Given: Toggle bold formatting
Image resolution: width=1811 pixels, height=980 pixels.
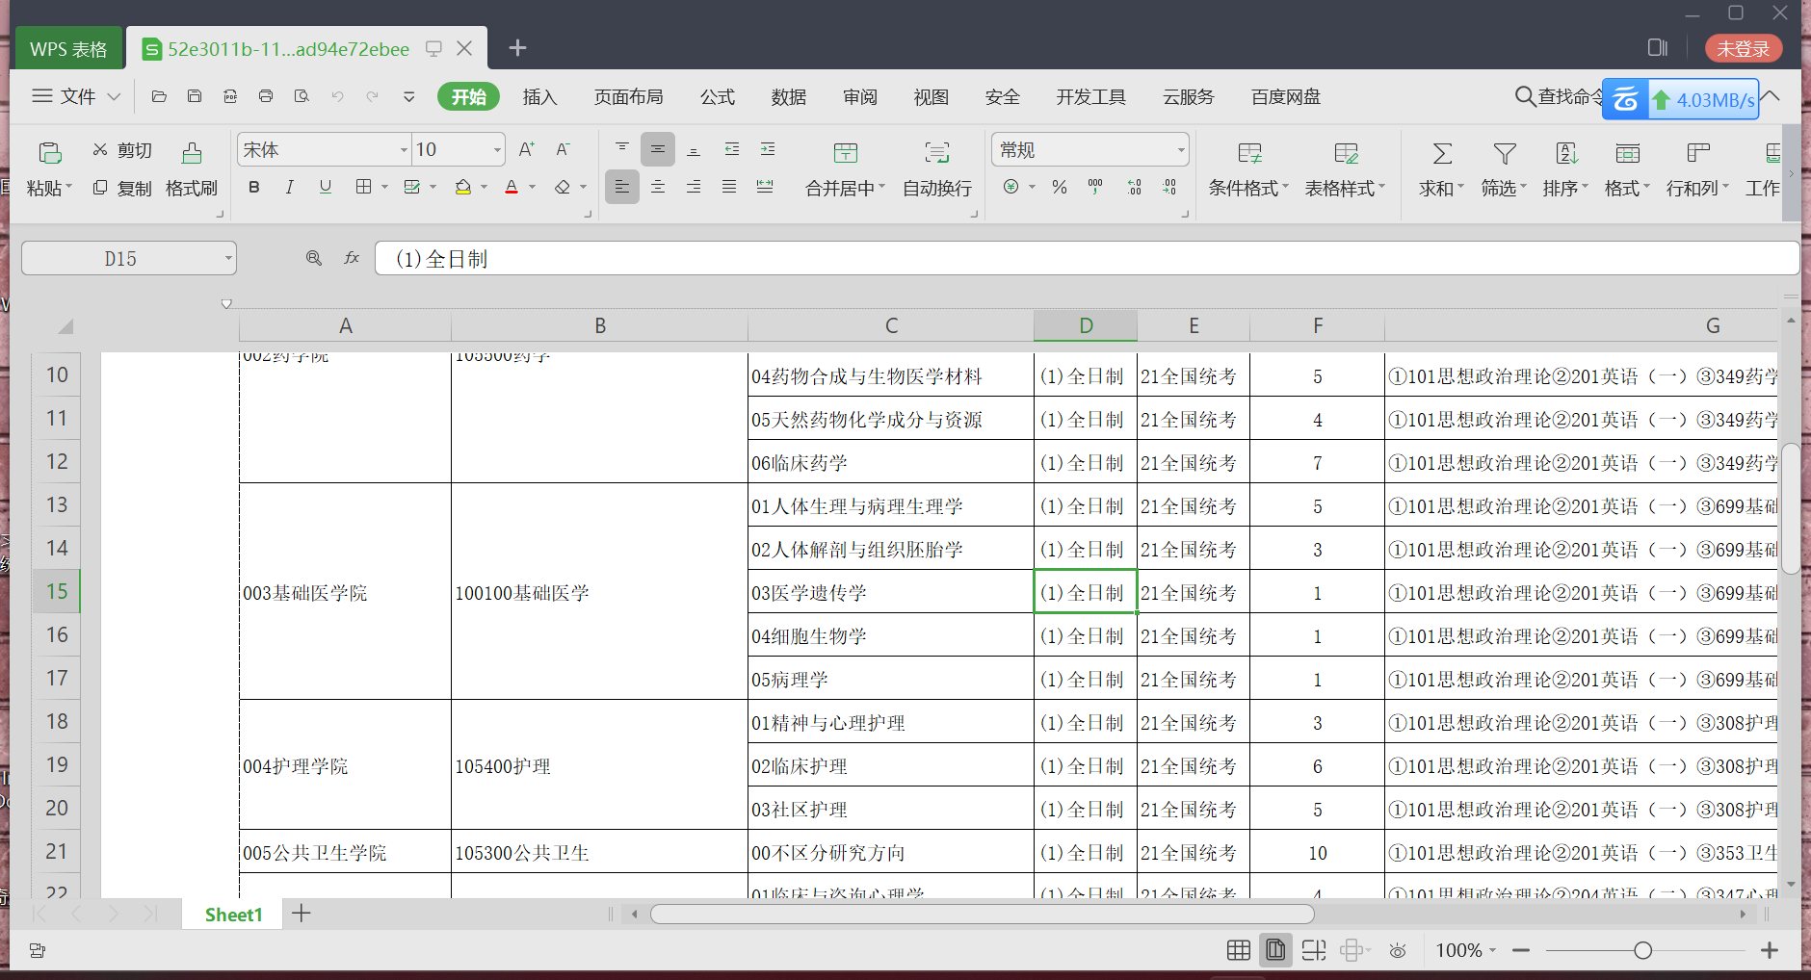Looking at the screenshot, I should pyautogui.click(x=253, y=187).
